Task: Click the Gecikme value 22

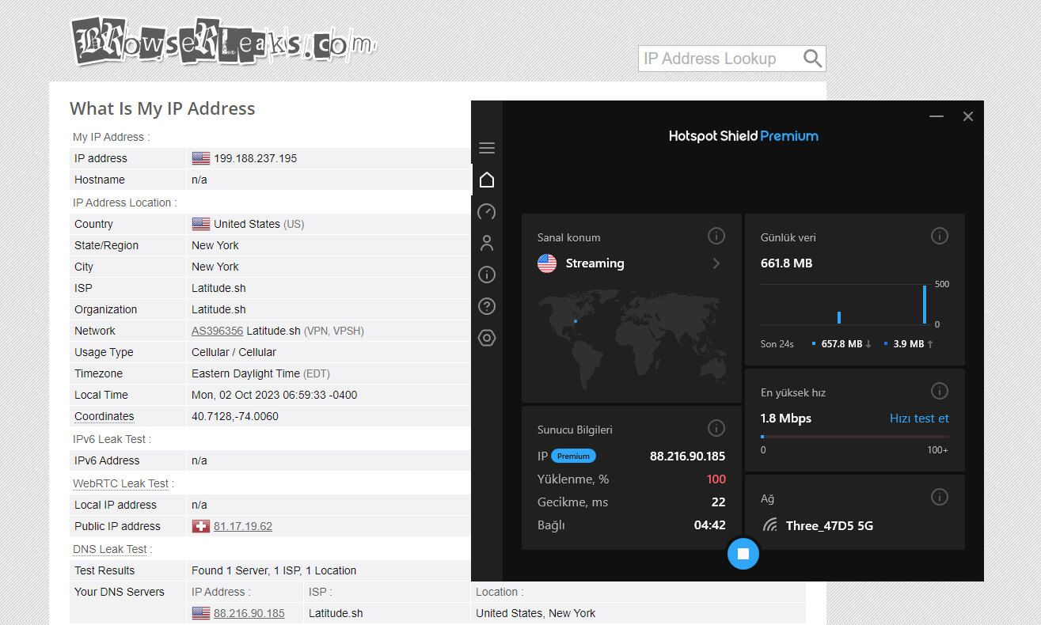Action: [x=718, y=502]
